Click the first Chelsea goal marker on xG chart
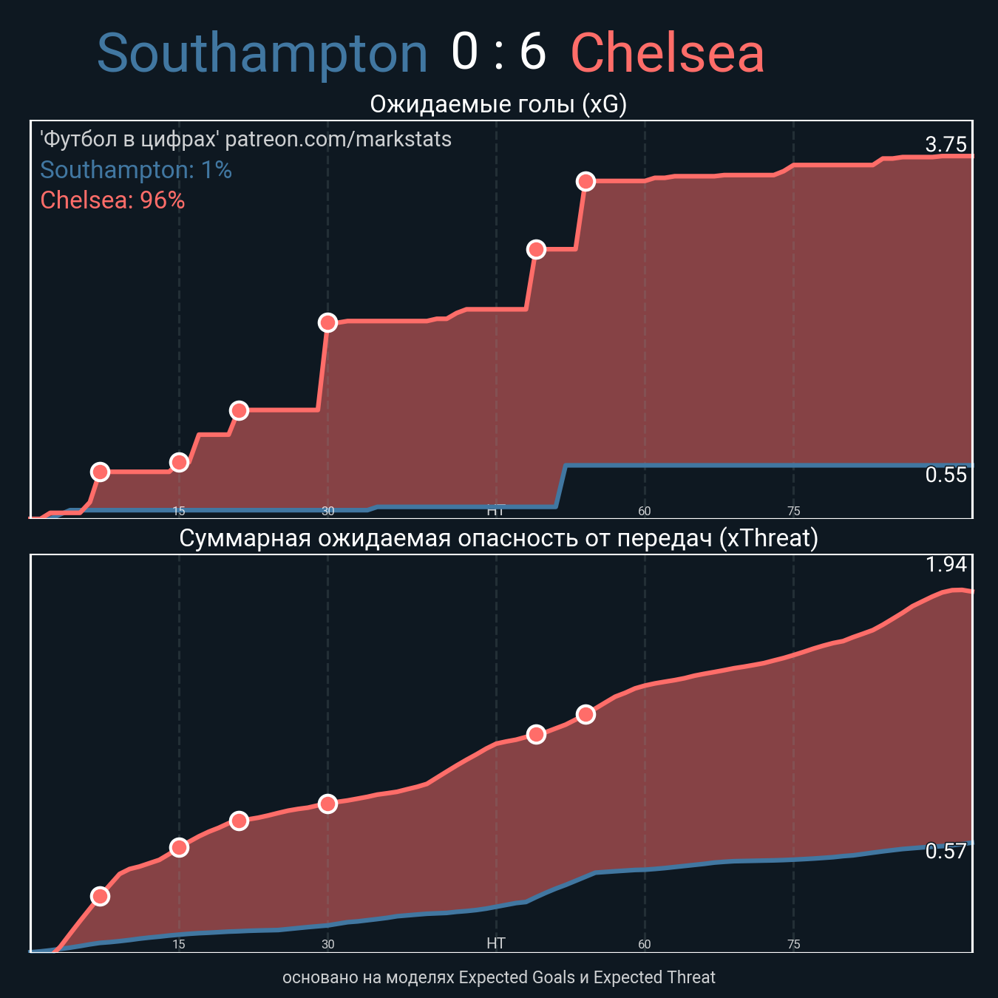 tap(100, 472)
